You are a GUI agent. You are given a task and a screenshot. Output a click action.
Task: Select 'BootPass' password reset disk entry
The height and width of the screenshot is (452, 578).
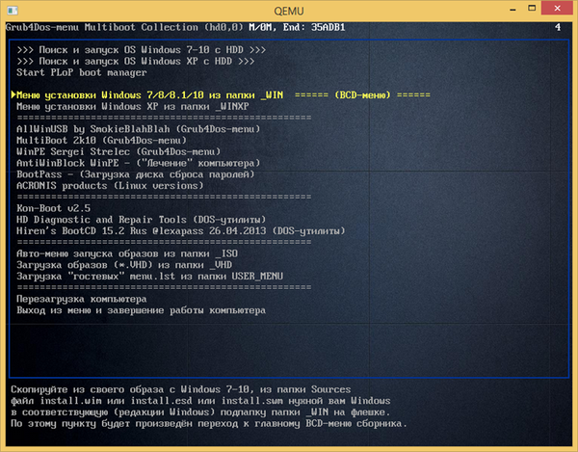coord(135,174)
